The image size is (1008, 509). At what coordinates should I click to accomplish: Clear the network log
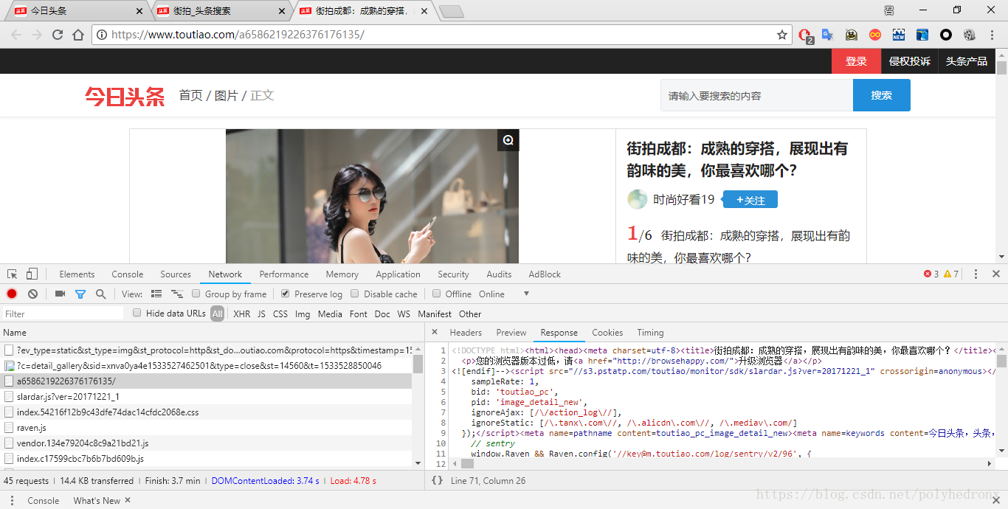click(x=32, y=294)
